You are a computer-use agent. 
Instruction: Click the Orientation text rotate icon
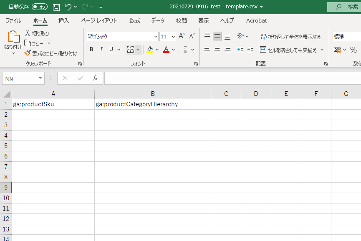(240, 36)
